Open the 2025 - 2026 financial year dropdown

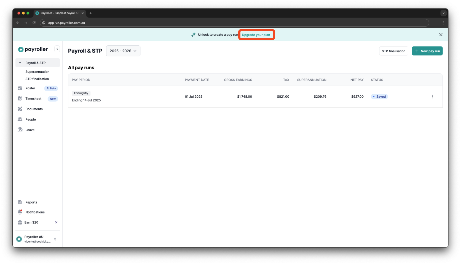click(123, 51)
